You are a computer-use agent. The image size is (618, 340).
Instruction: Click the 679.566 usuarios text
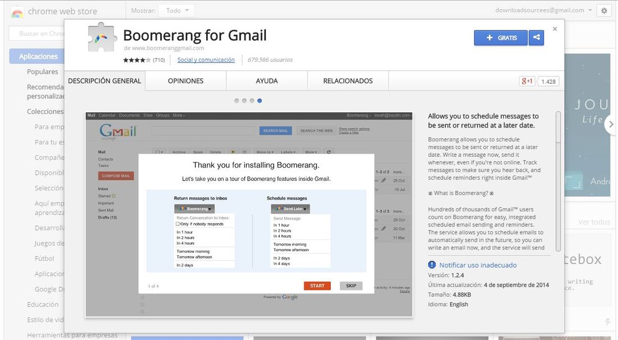tap(270, 60)
